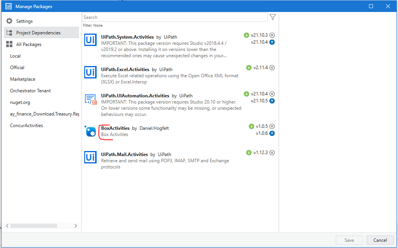Select the BoxActivities package title
Screen dimensions: 398x248
coord(115,128)
